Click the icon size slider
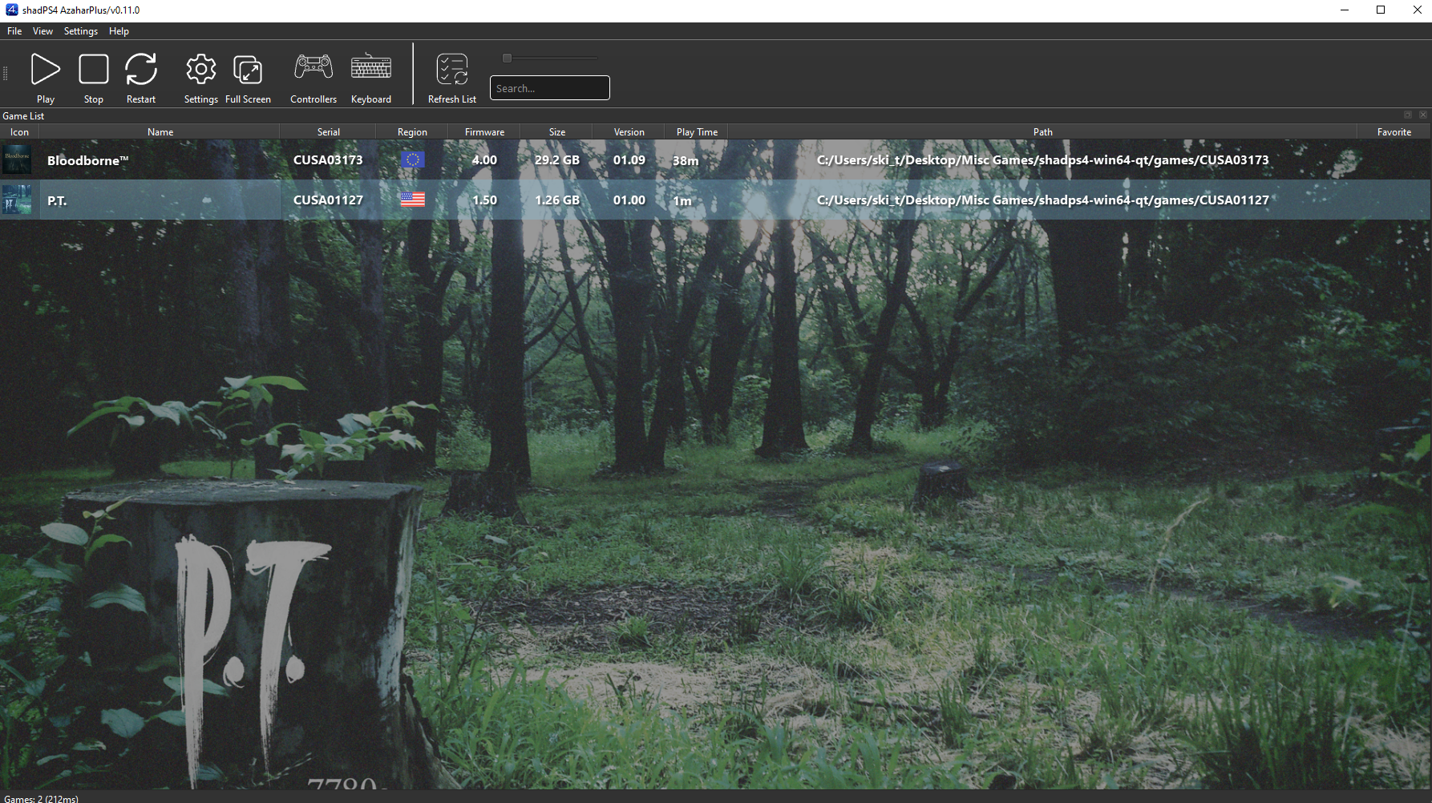 click(x=550, y=58)
